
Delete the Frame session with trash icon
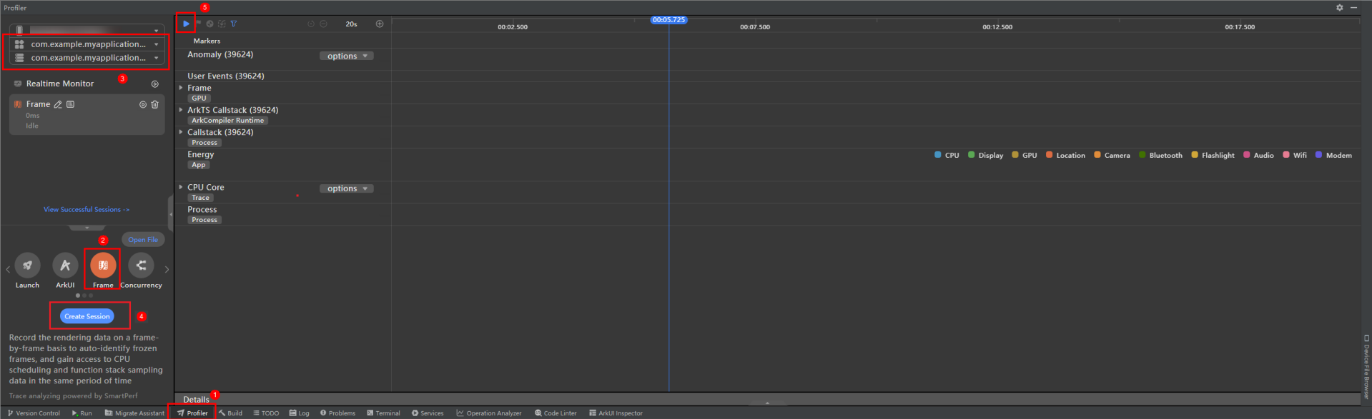point(154,104)
